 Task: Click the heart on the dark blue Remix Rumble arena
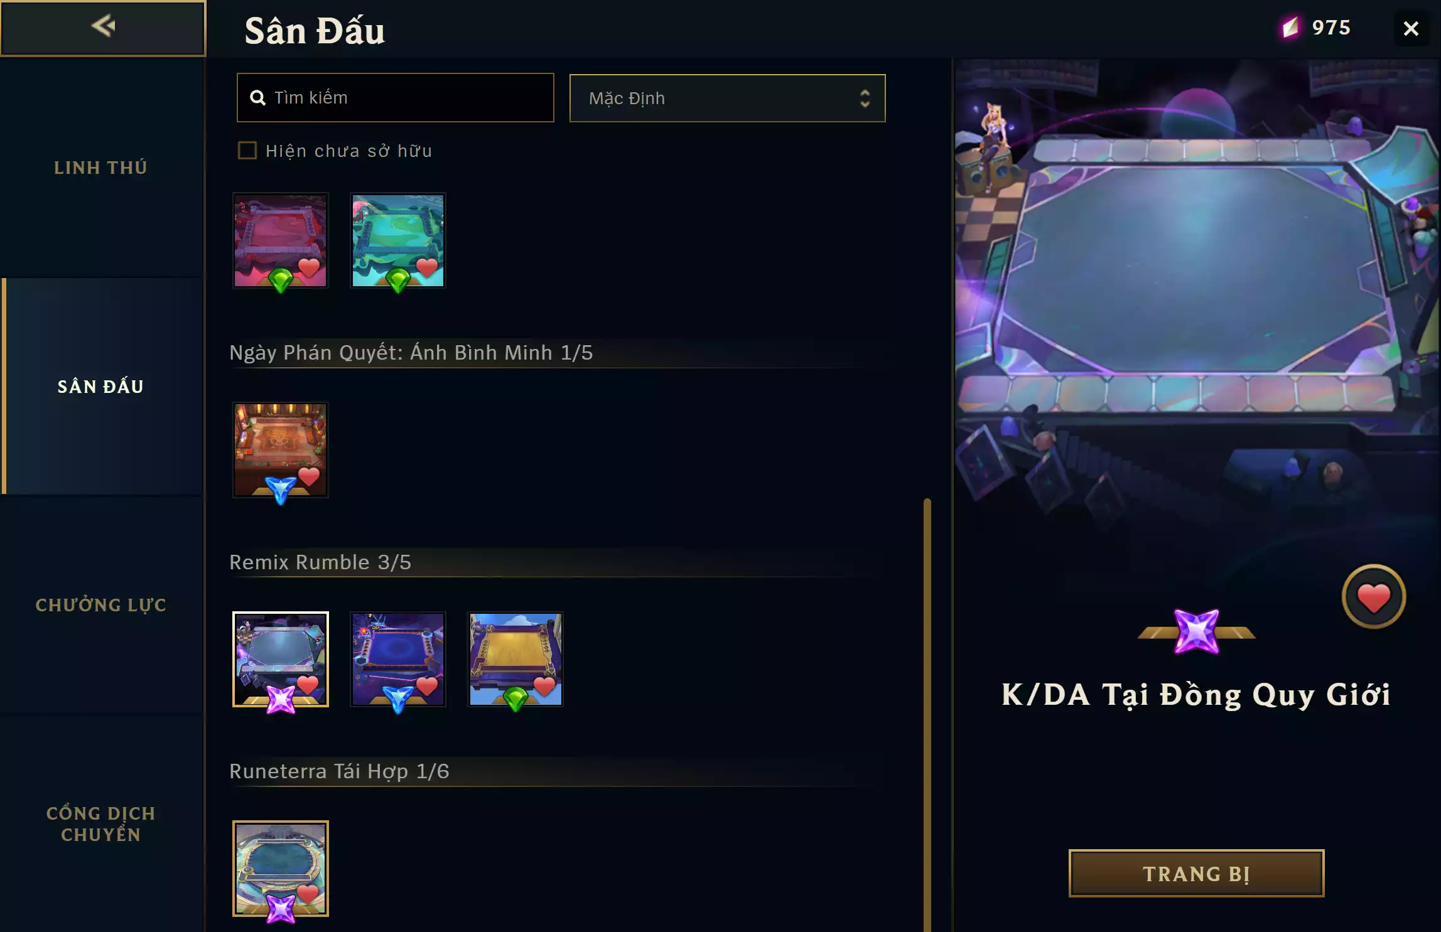pyautogui.click(x=426, y=686)
